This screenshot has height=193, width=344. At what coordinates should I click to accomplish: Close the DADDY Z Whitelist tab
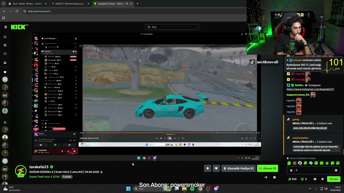[88, 4]
